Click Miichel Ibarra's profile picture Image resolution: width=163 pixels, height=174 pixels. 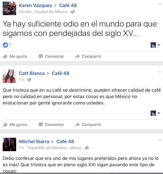click(9, 144)
